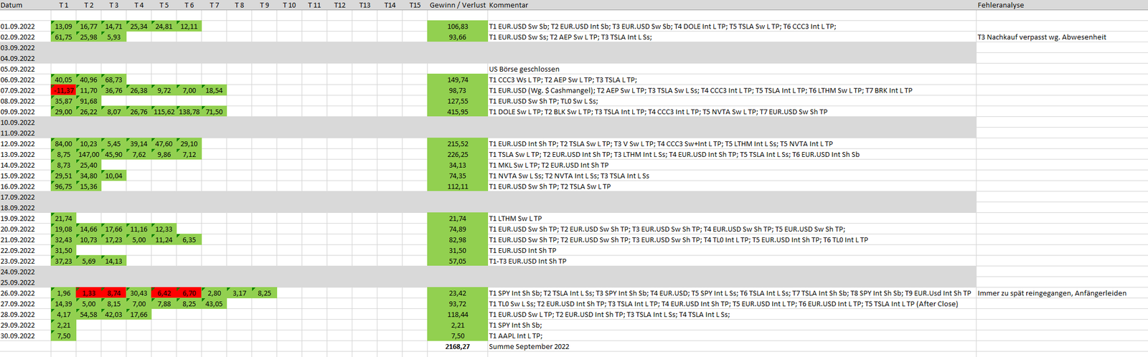Screen dimensions: 1148x357
Task: Select the Summe September 2022 cell
Action: (x=529, y=347)
